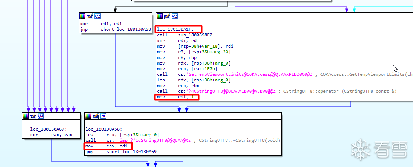The height and width of the screenshot is (167, 413).
Task: Select the loc_180130A58: label
Action: click(x=104, y=129)
